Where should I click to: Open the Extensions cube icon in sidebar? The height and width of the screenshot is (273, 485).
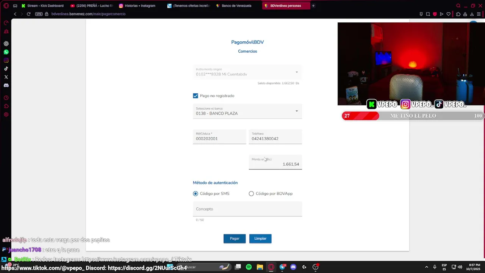[x=6, y=106]
